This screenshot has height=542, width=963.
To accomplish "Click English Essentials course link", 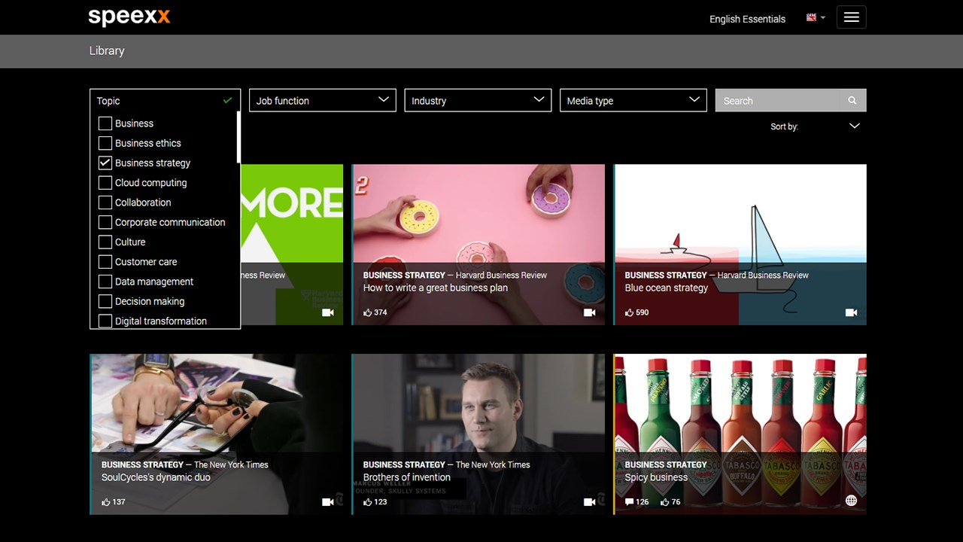I will click(x=747, y=19).
